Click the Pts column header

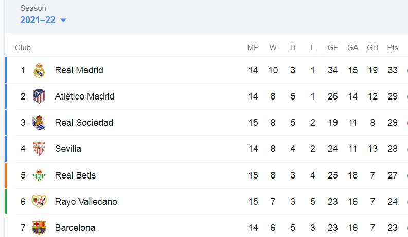(x=393, y=48)
